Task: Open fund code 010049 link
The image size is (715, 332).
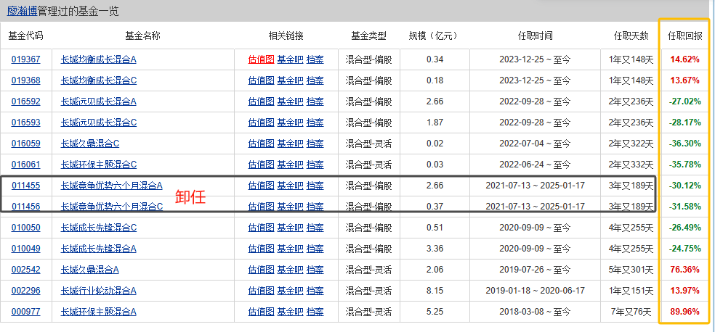Action: pyautogui.click(x=26, y=249)
